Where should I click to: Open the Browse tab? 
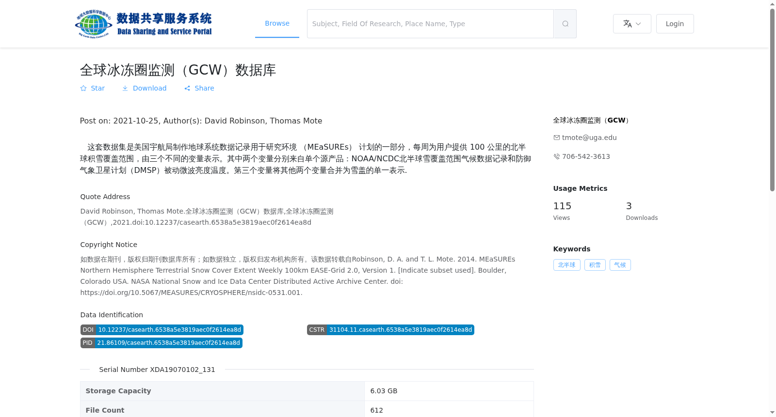(x=277, y=23)
